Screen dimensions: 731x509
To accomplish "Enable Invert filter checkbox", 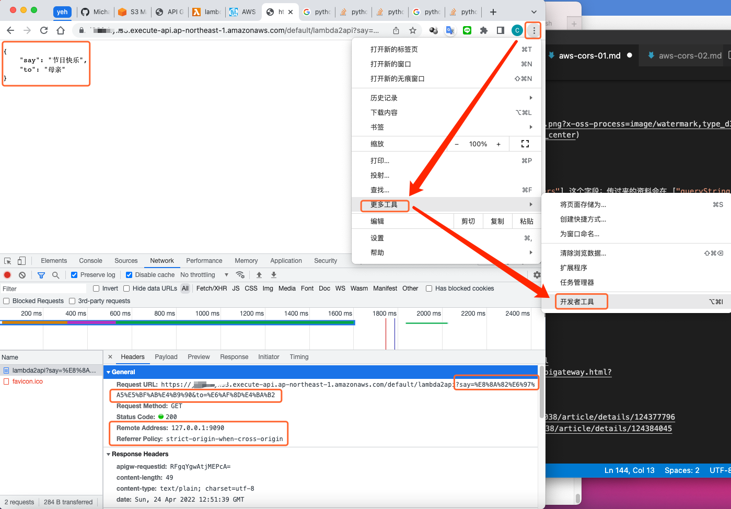I will (96, 288).
